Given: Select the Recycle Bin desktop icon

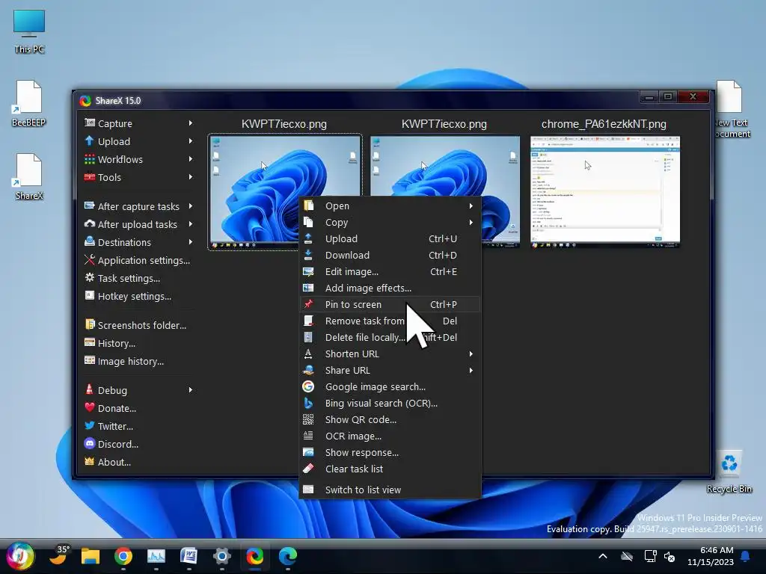Looking at the screenshot, I should point(729,472).
